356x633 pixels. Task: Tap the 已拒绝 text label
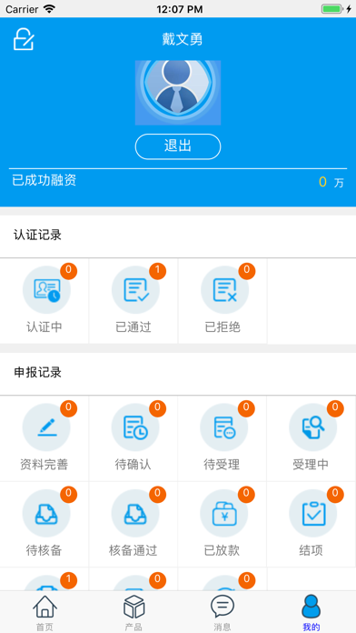coord(222,327)
